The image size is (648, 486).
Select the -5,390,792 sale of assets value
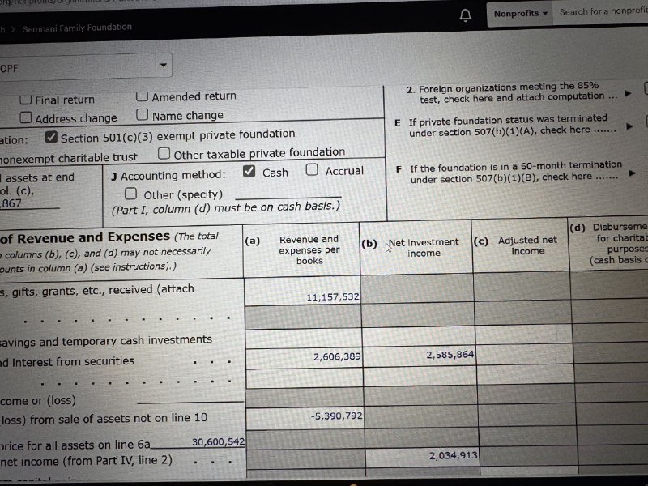point(336,416)
